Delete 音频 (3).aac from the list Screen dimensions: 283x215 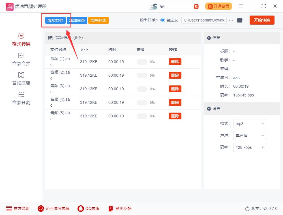point(175,89)
